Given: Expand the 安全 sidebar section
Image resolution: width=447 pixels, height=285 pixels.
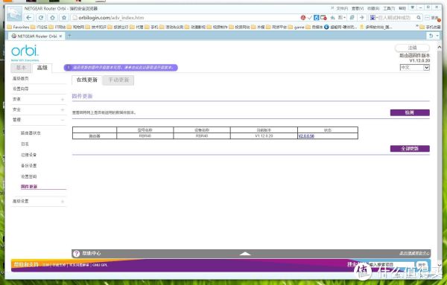Looking at the screenshot, I should pyautogui.click(x=39, y=109).
